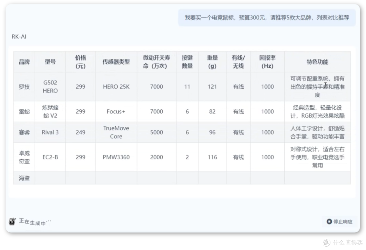Click the 正在生成中 status text
The width and height of the screenshot is (366, 250).
pos(35,221)
